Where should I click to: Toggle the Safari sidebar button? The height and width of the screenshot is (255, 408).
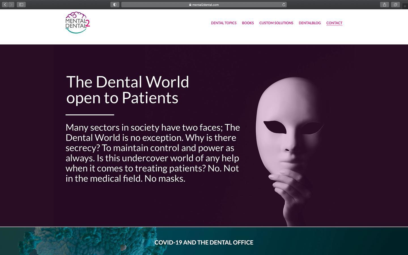pyautogui.click(x=21, y=5)
